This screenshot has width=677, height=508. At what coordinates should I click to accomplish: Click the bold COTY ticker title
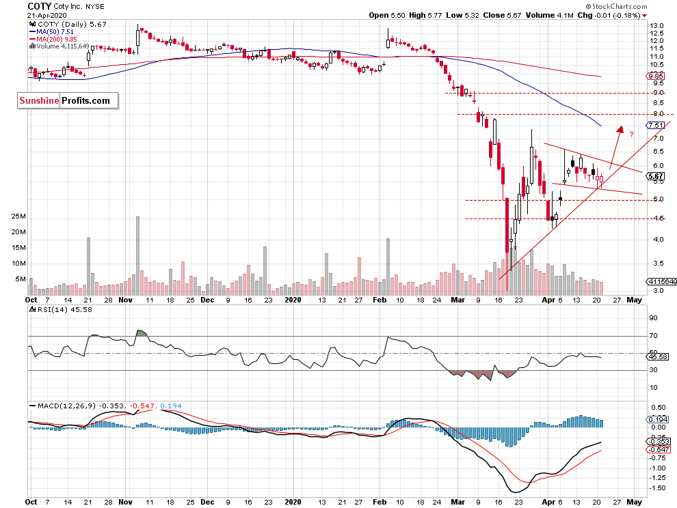pyautogui.click(x=39, y=6)
